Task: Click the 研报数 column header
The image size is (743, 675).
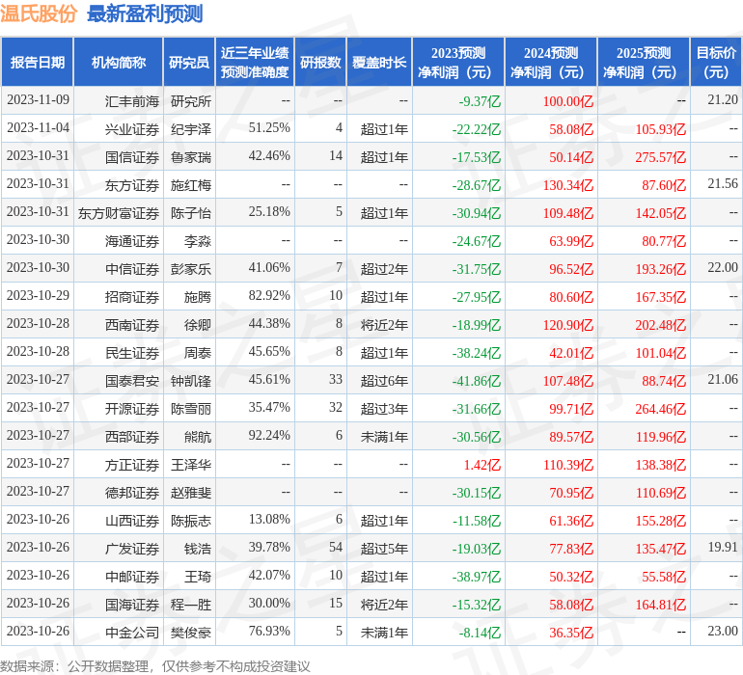Action: (x=320, y=62)
